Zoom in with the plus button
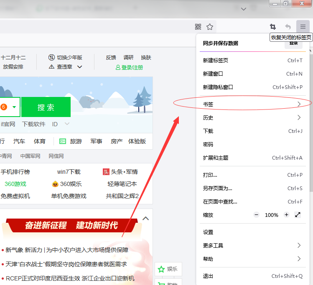The height and width of the screenshot is (285, 313). tap(286, 215)
